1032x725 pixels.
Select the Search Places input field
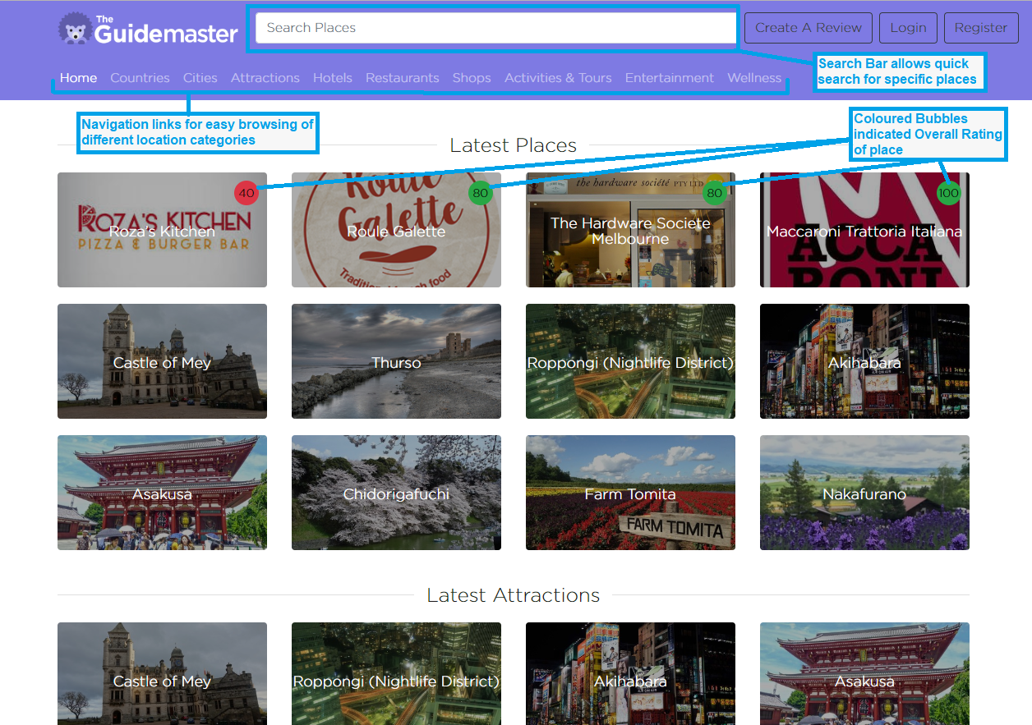click(493, 27)
